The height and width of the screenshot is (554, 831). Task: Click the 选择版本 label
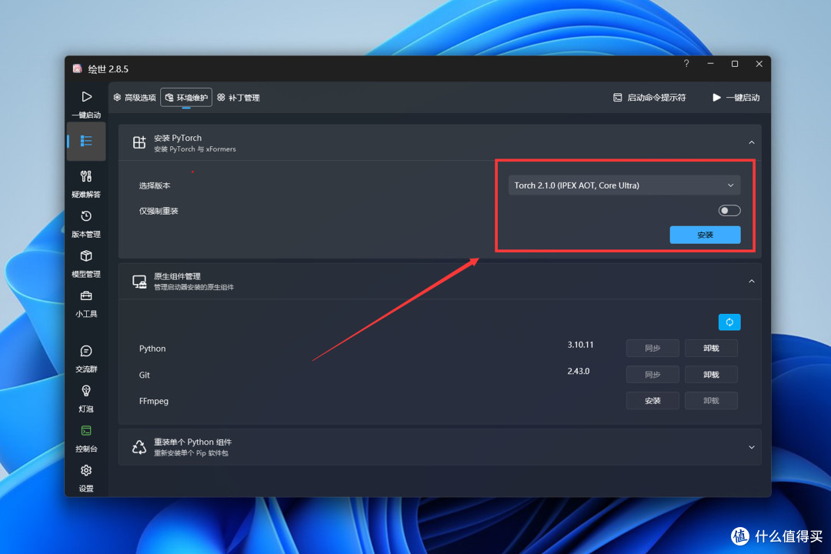pyautogui.click(x=155, y=185)
